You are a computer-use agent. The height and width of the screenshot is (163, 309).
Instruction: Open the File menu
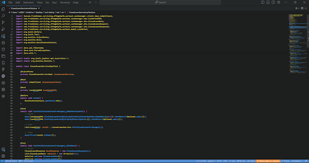tap(10, 3)
